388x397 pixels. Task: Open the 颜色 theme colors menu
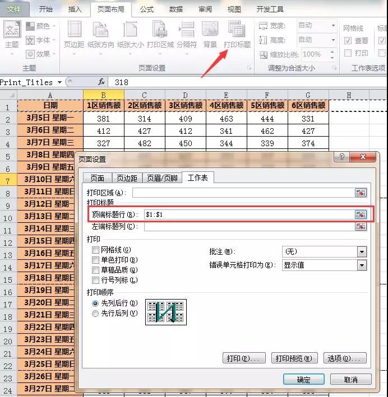tap(40, 26)
